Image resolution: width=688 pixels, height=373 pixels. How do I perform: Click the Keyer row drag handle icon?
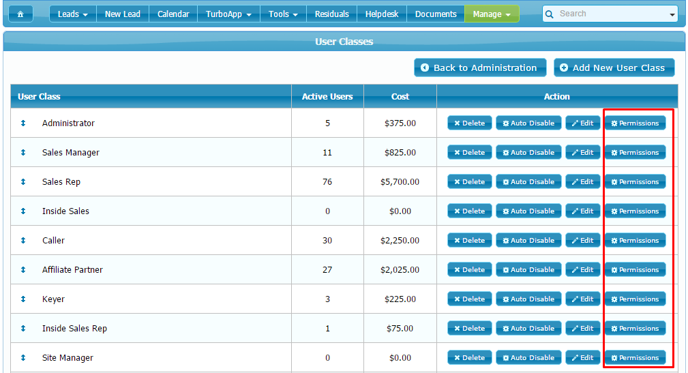pyautogui.click(x=23, y=299)
